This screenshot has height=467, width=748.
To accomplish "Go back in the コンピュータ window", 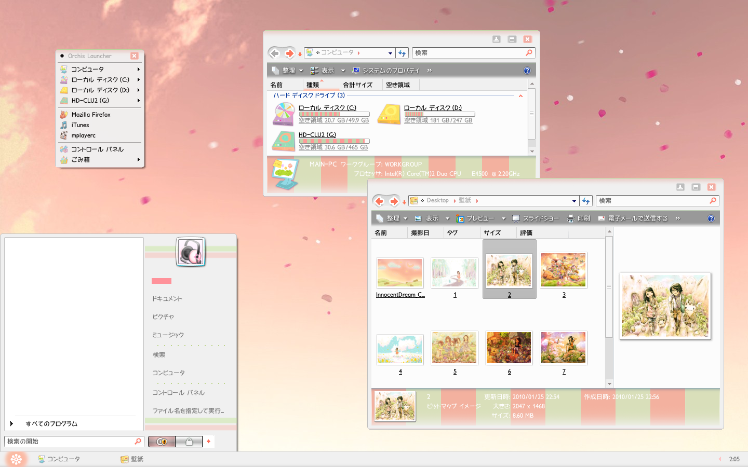I will 275,53.
